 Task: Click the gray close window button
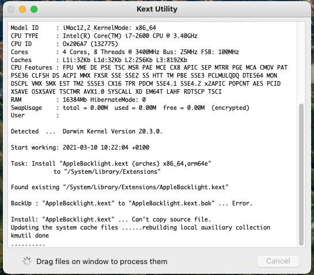click(11, 9)
